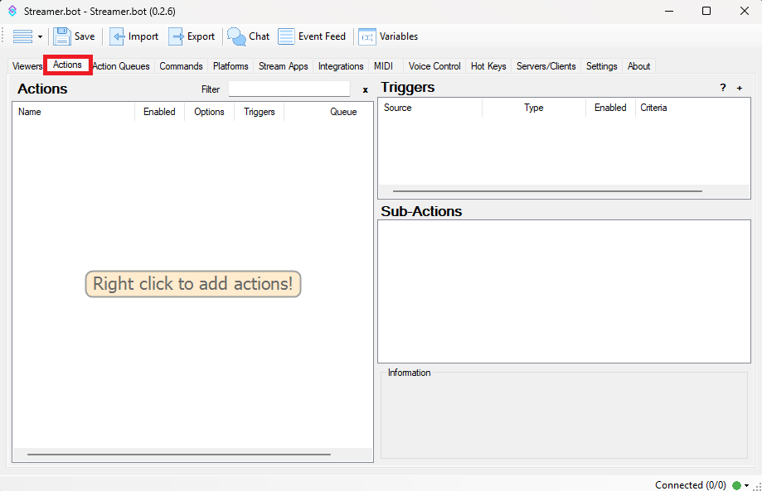Click the Actions list horizontal scrollbar

[178, 454]
